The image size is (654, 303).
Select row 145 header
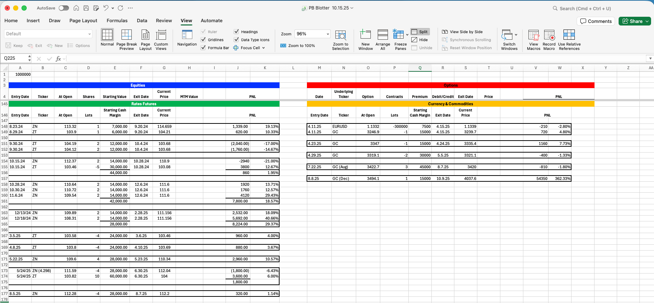(4, 104)
